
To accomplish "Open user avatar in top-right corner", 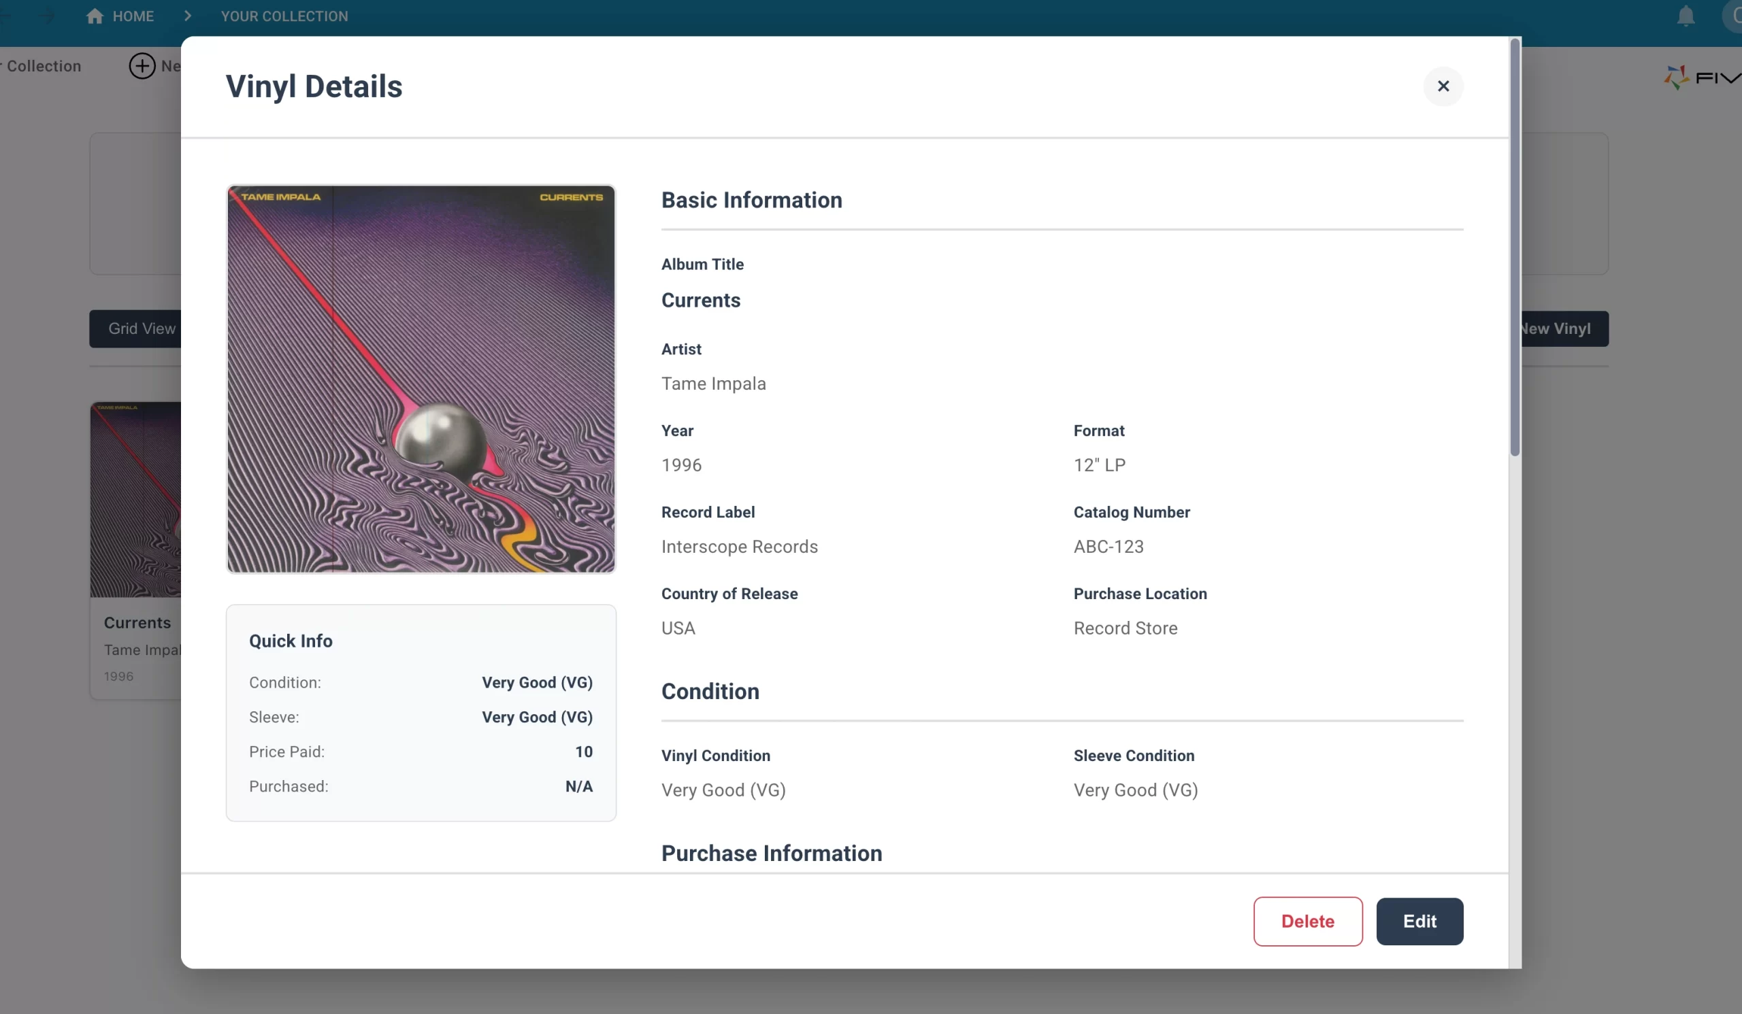I will pos(1734,16).
